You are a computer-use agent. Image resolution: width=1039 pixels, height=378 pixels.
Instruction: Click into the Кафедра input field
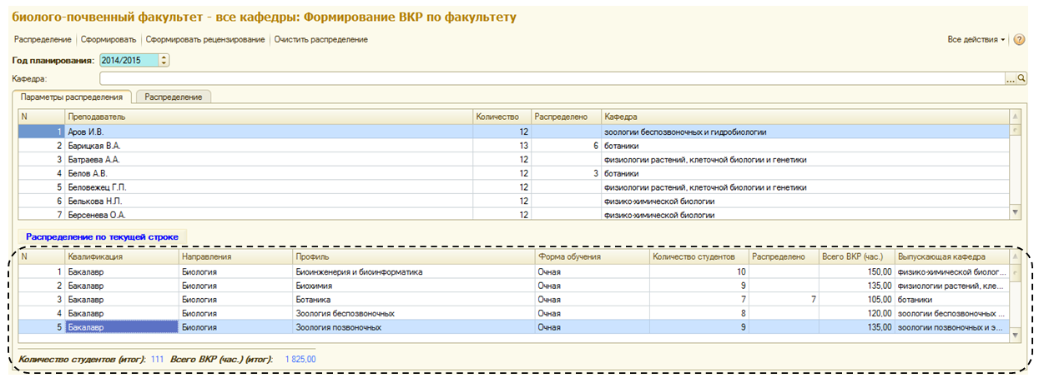click(x=552, y=78)
